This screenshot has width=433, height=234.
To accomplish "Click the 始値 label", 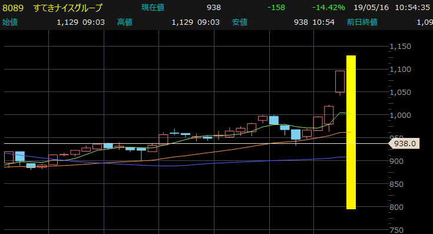I will (10, 22).
